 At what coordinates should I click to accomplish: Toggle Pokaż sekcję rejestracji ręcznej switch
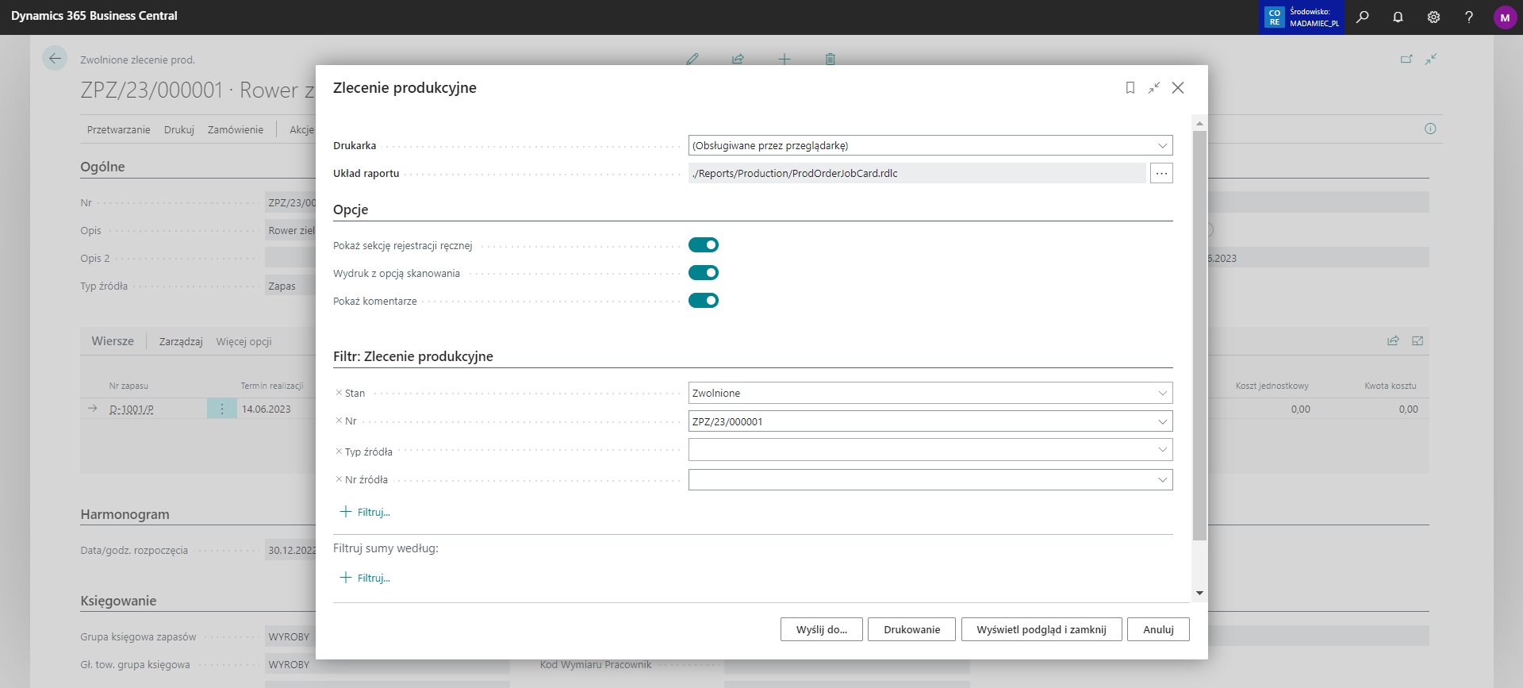[704, 245]
